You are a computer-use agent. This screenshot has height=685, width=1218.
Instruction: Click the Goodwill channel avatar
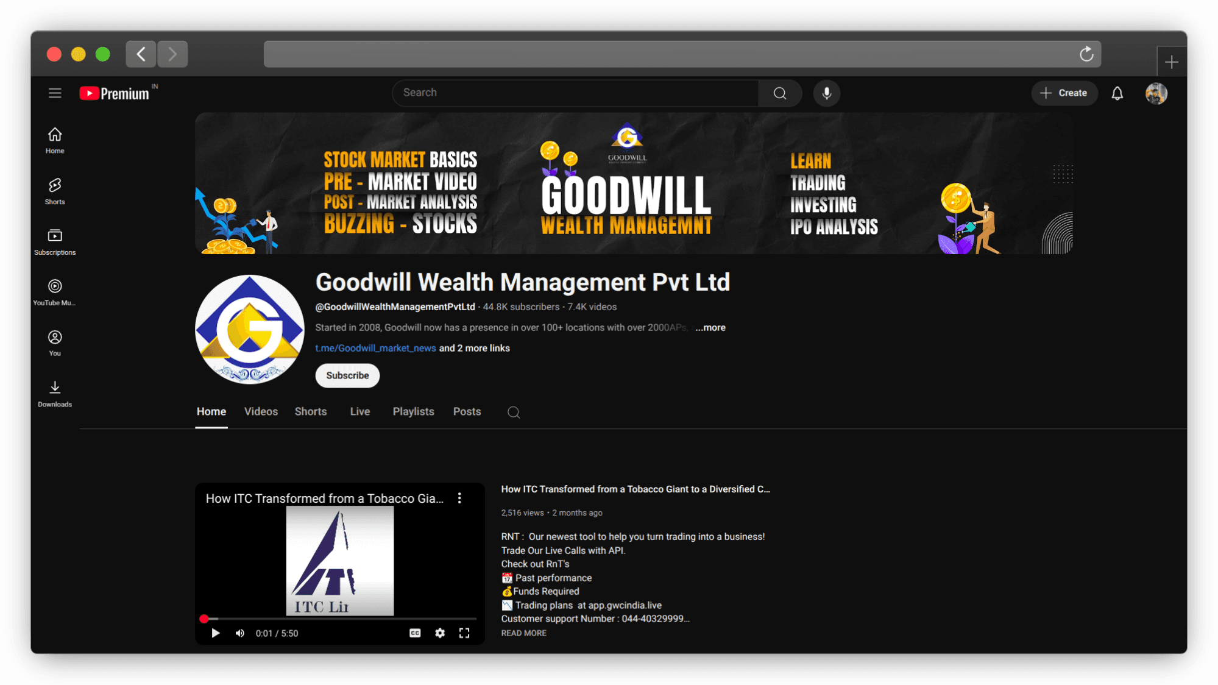249,329
